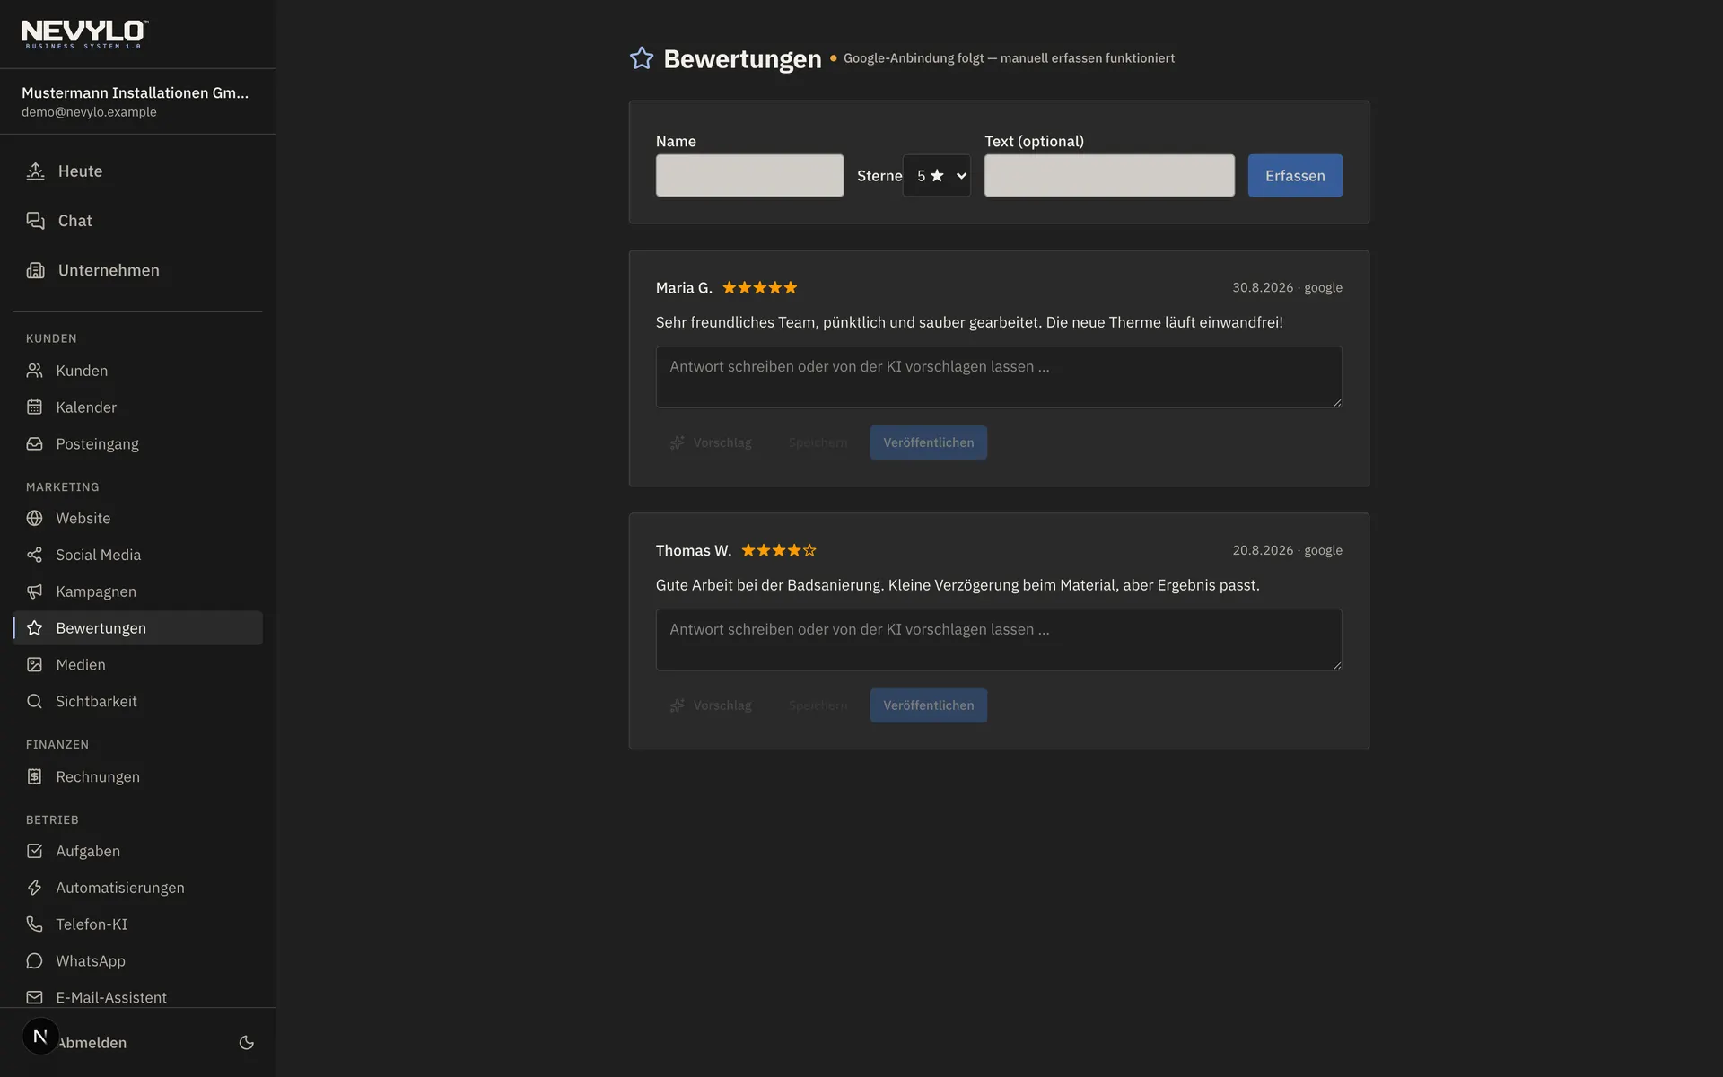This screenshot has width=1723, height=1077.
Task: Click the Medien image icon
Action: pyautogui.click(x=34, y=665)
